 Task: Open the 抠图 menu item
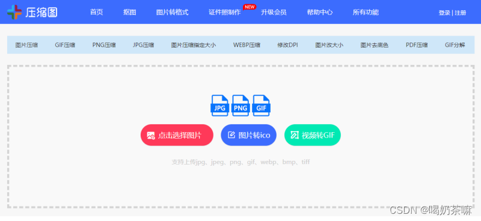coord(130,12)
